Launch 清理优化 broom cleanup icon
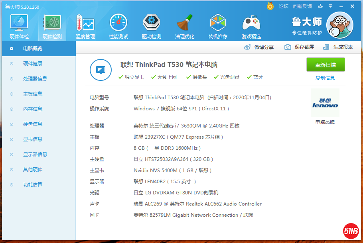This screenshot has width=363, height=243. tap(185, 25)
